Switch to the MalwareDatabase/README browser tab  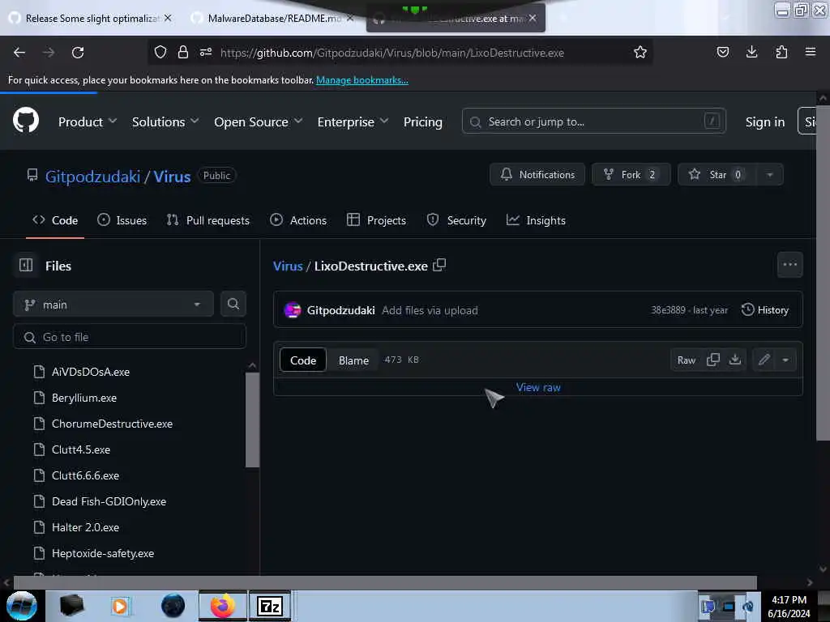point(274,18)
